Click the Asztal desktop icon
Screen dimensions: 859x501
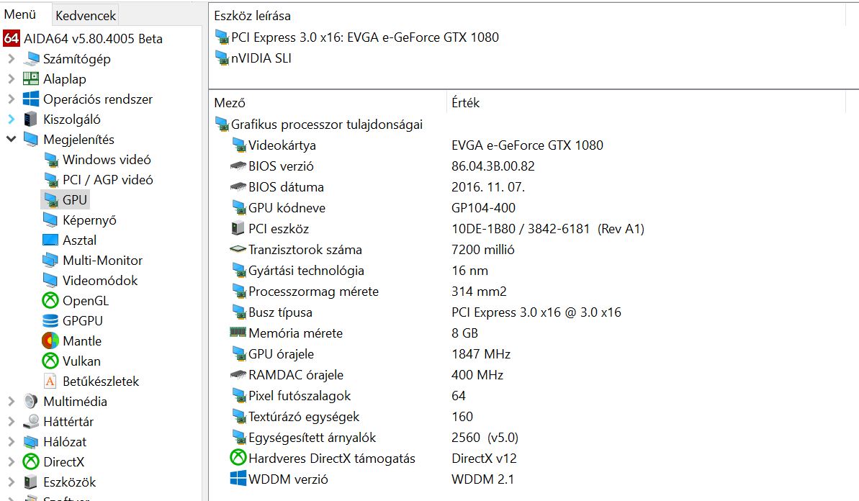point(50,240)
